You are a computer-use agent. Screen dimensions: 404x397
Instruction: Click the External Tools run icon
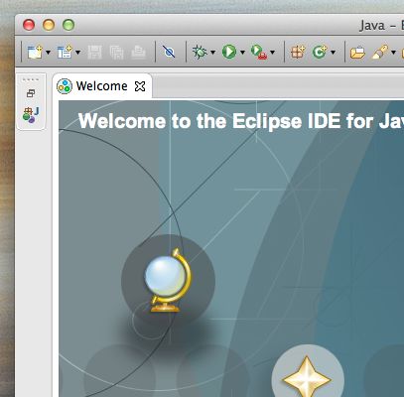point(259,53)
